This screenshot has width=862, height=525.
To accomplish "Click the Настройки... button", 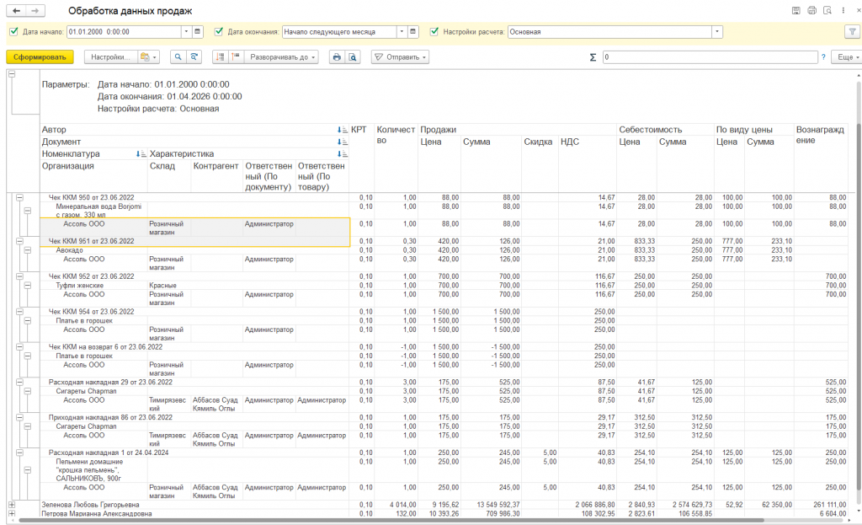I will [109, 57].
